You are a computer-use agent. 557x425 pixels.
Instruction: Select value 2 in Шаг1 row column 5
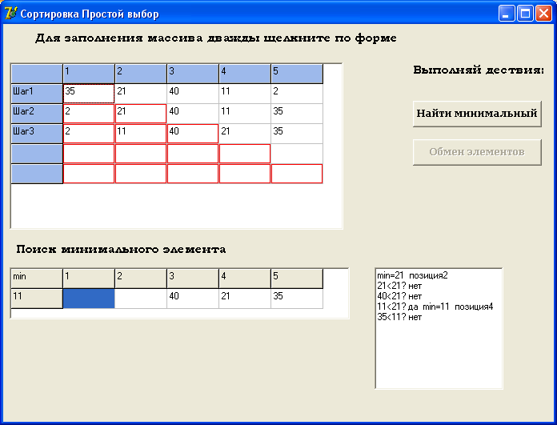[297, 94]
